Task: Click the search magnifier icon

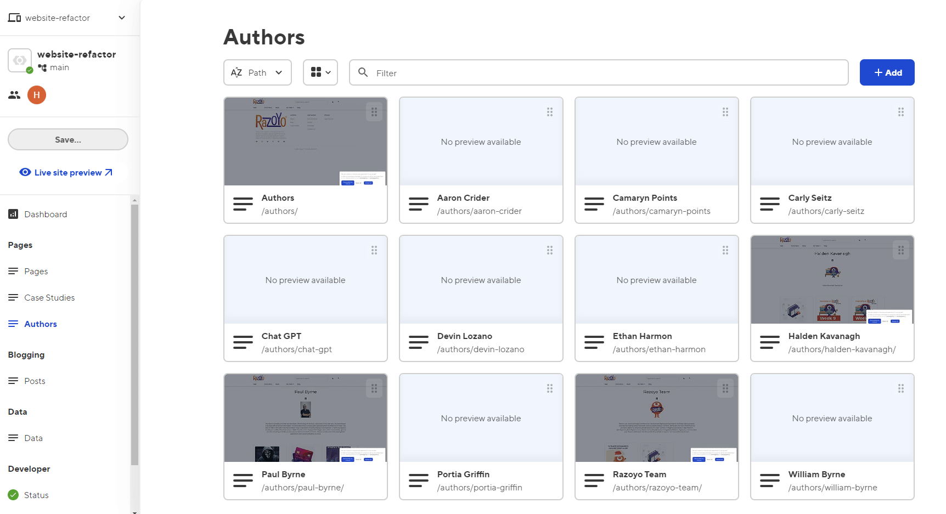Action: pos(363,72)
